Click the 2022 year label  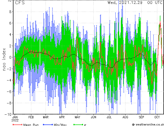point(15,120)
